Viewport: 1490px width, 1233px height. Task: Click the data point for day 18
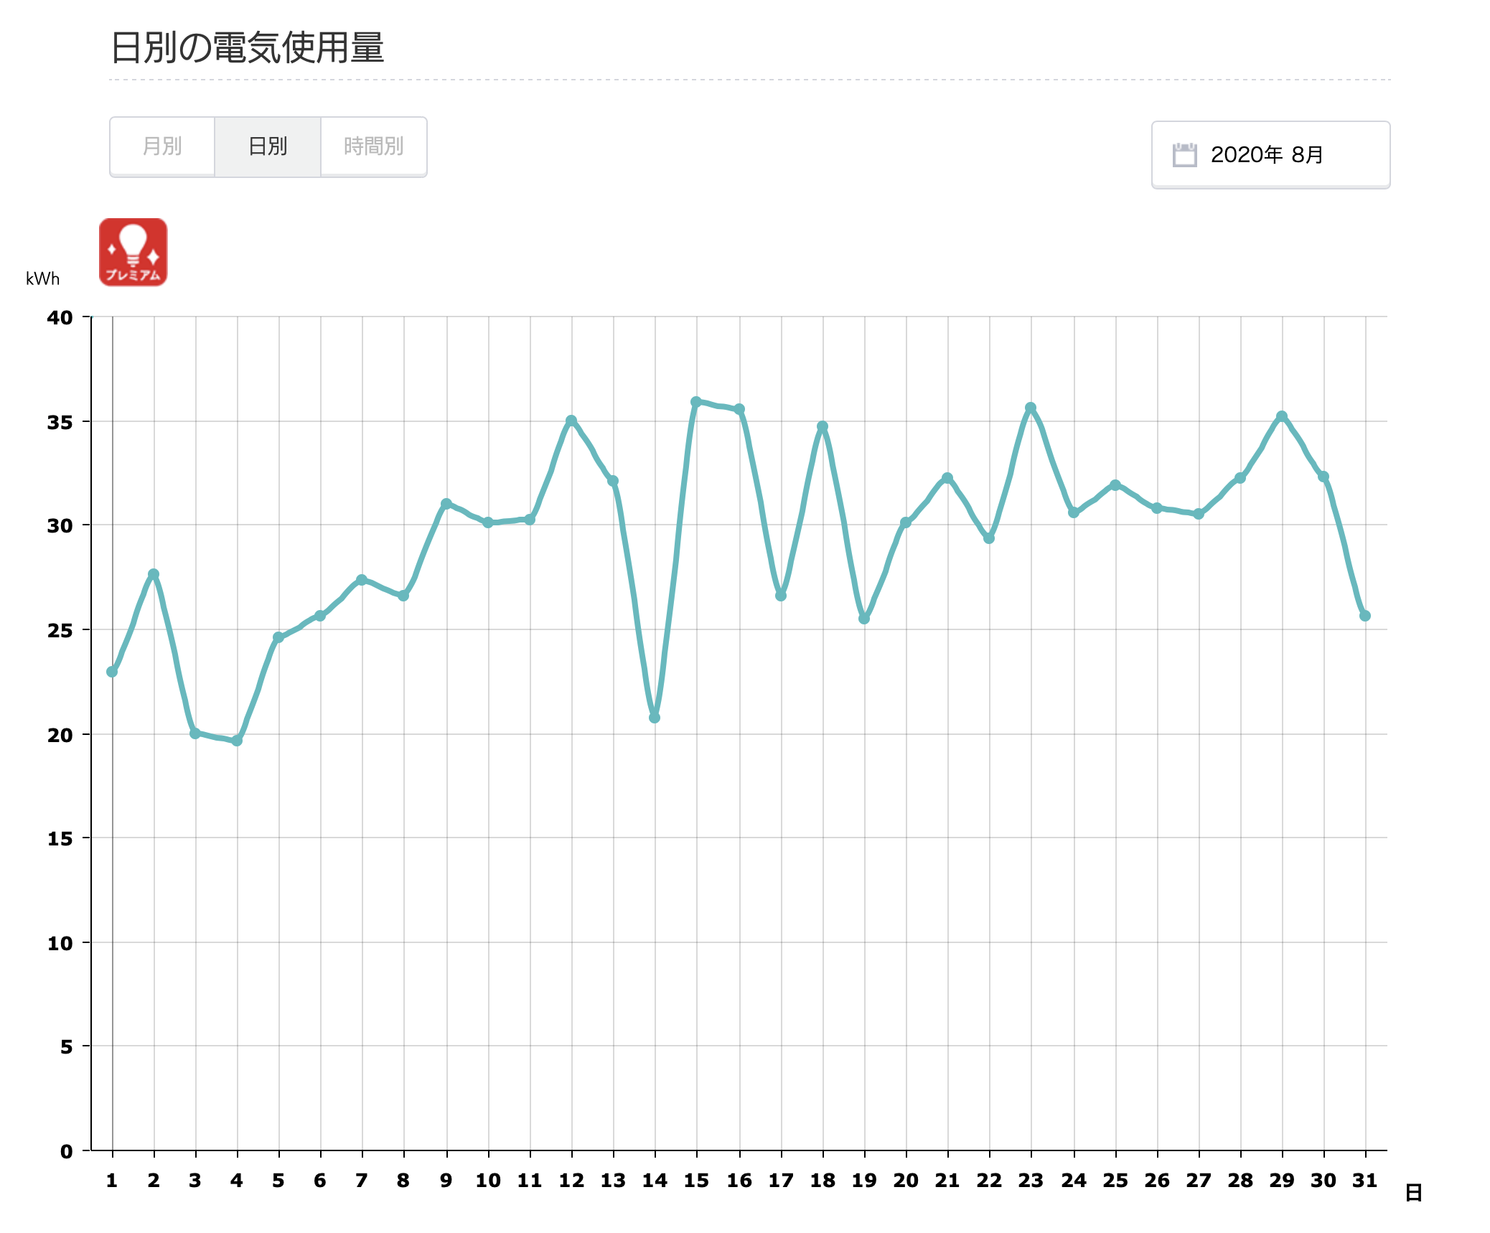(x=823, y=426)
